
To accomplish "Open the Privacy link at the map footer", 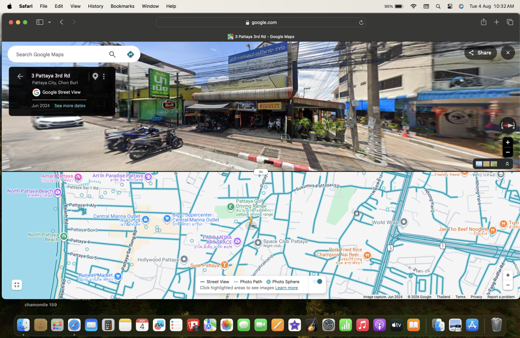I will point(476,297).
